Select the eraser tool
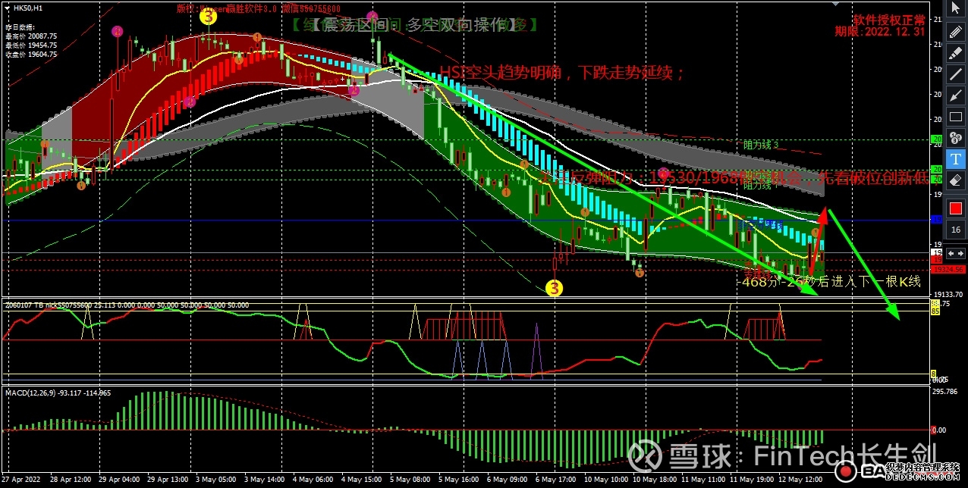Image resolution: width=968 pixels, height=488 pixels. point(956,181)
